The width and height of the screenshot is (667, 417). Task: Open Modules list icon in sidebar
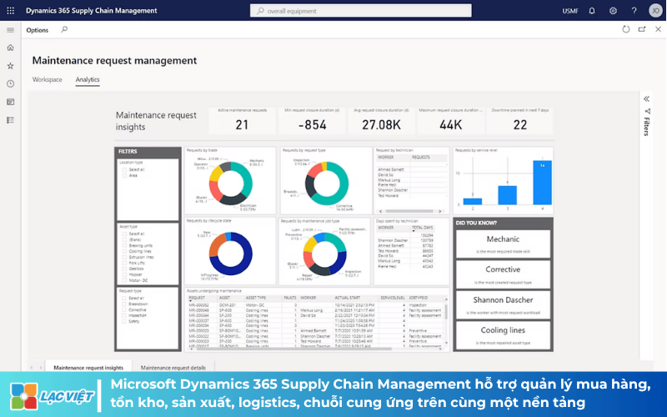(10, 120)
